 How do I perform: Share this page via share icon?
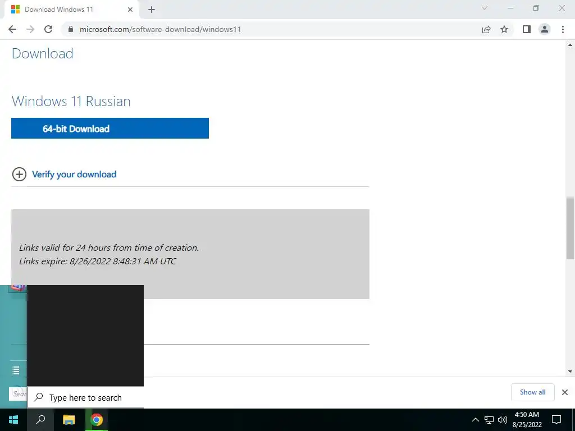486,29
